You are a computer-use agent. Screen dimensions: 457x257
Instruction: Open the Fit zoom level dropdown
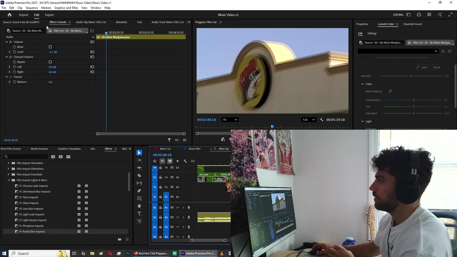230,120
